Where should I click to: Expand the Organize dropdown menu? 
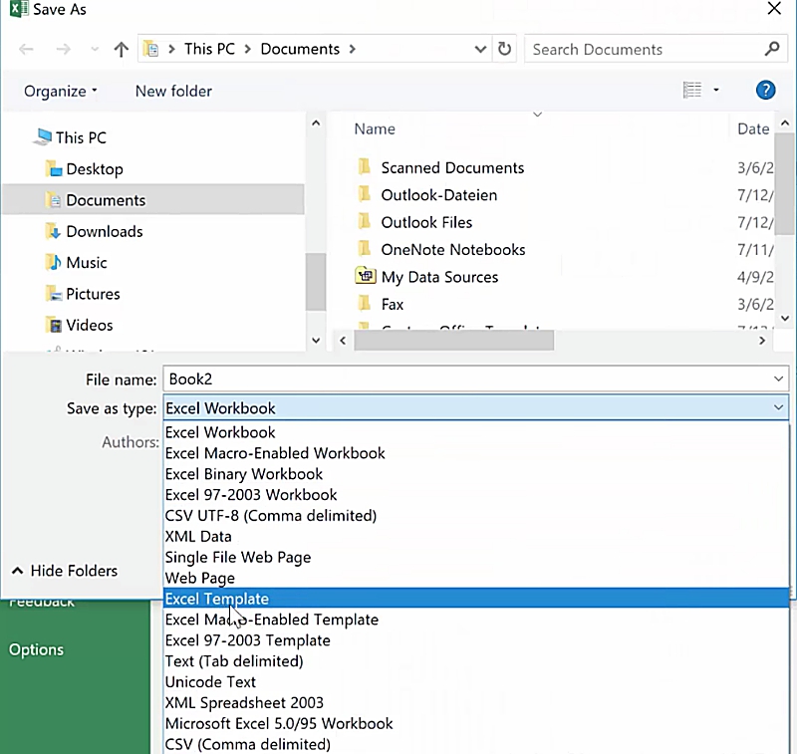tap(61, 91)
